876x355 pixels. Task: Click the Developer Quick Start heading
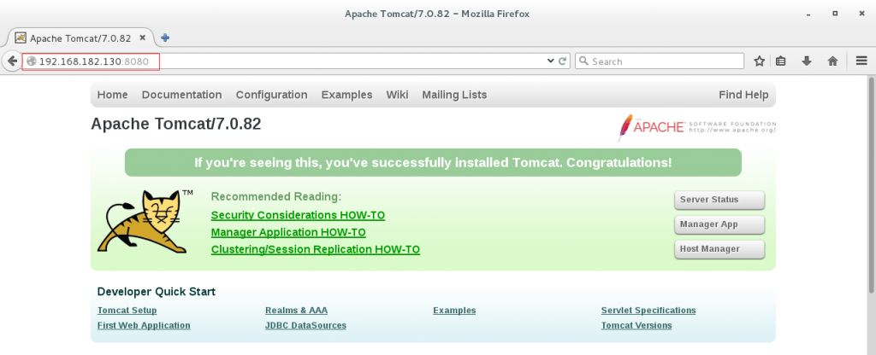(156, 292)
